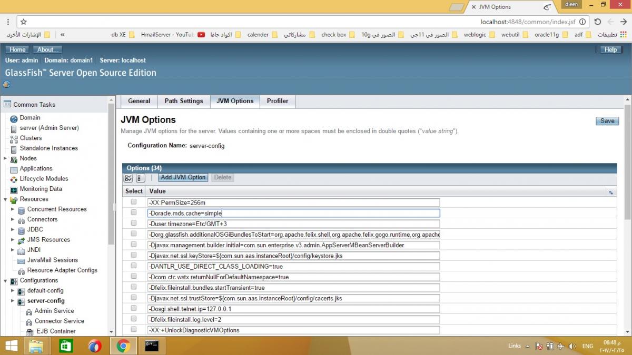
Task: Click the deselect-all rows icon in Options toolbar
Action: click(140, 178)
